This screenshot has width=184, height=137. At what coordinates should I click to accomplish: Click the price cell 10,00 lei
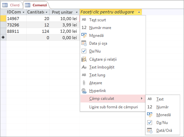click(64, 18)
